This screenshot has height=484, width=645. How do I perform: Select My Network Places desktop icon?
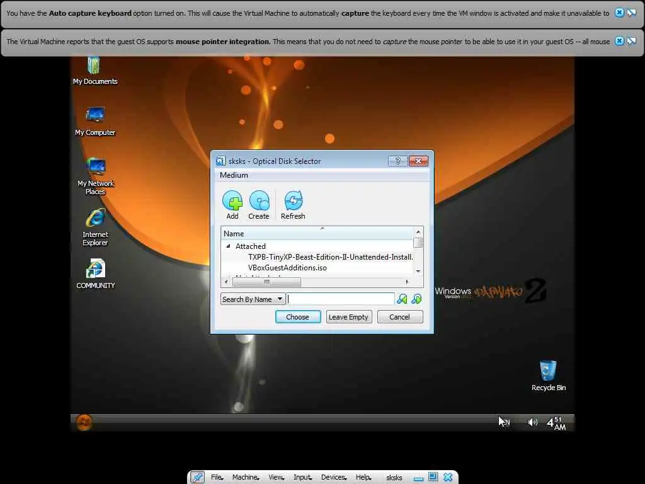[x=96, y=176]
